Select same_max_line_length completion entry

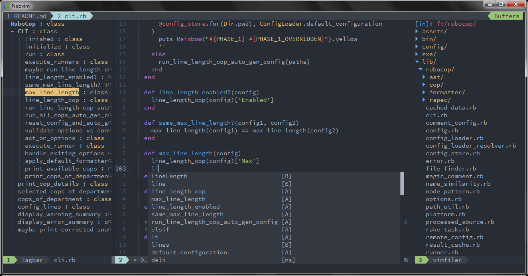click(274, 214)
